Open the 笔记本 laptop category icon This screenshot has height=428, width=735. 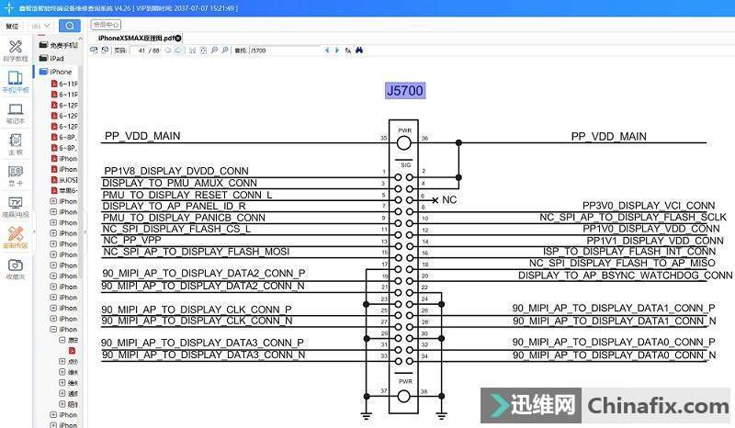pos(16,113)
